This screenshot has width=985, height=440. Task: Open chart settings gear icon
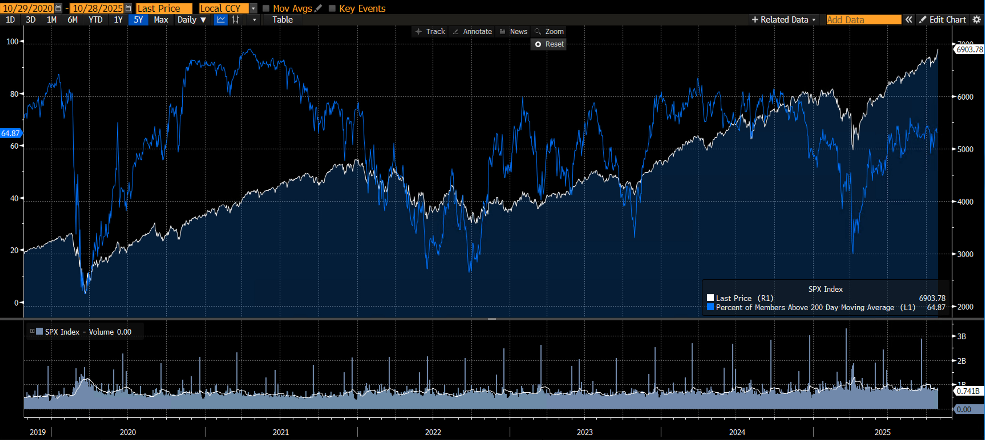977,20
